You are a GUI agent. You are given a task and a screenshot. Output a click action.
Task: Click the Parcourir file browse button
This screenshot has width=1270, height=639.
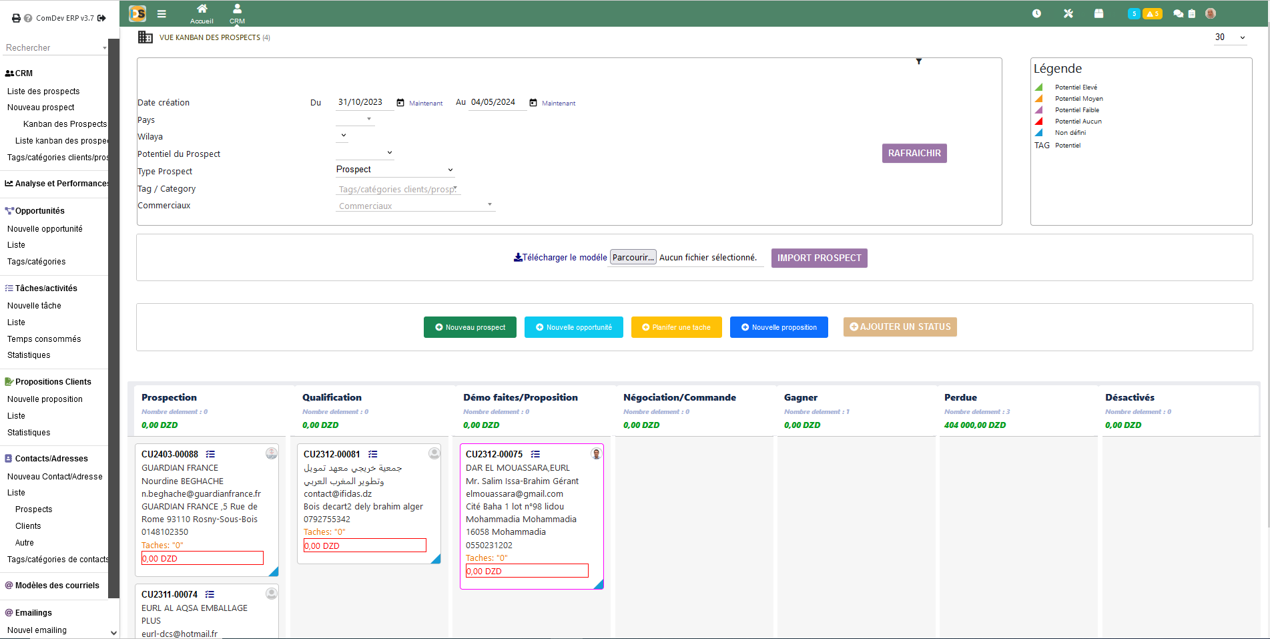click(633, 257)
